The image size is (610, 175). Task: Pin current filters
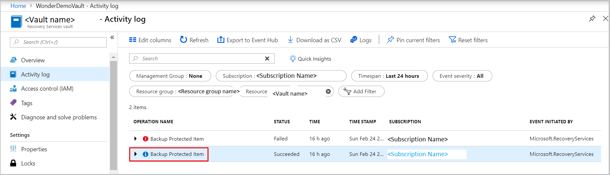click(413, 40)
